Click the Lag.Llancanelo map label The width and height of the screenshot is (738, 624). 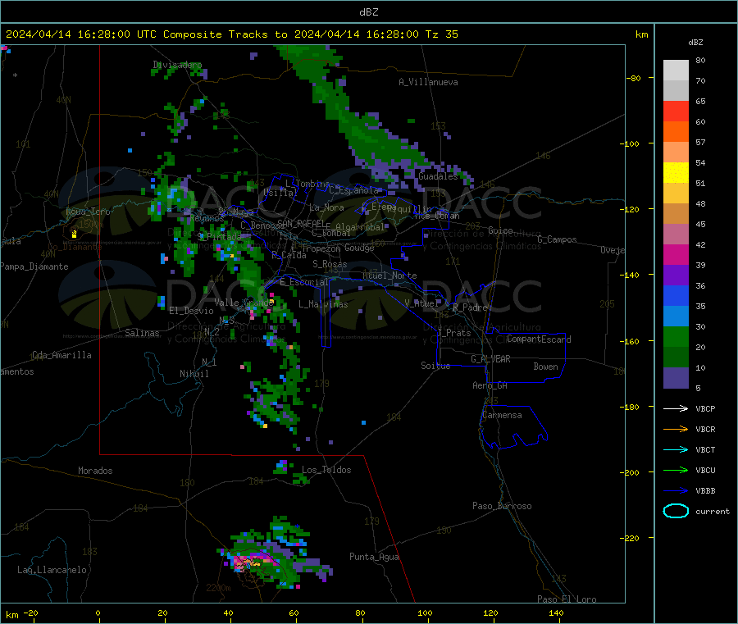click(x=52, y=570)
